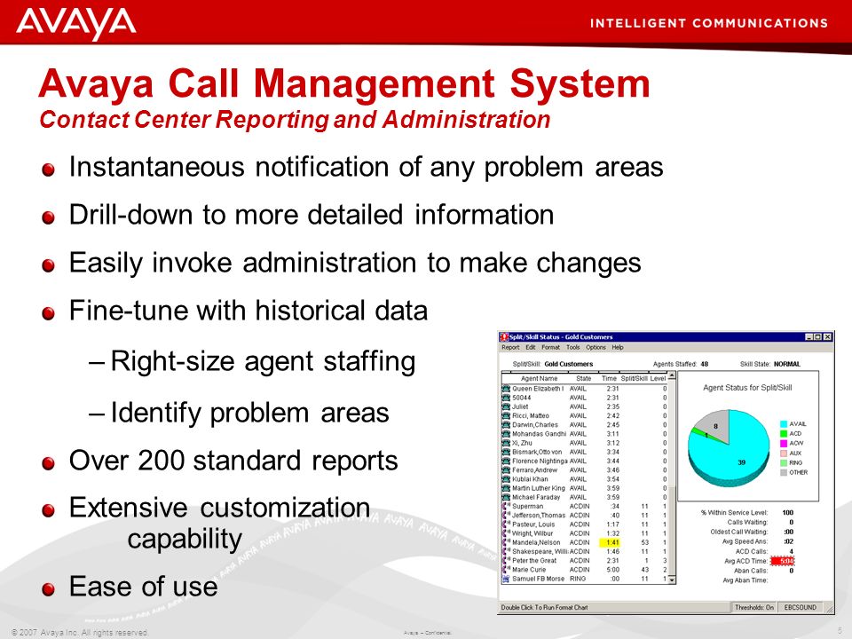Click the agent list scroll down arrow
The width and height of the screenshot is (852, 639).
[x=672, y=580]
